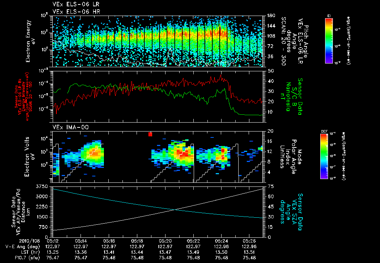
Task: Click the 3750 altitude axis tick
Action: [x=42, y=186]
